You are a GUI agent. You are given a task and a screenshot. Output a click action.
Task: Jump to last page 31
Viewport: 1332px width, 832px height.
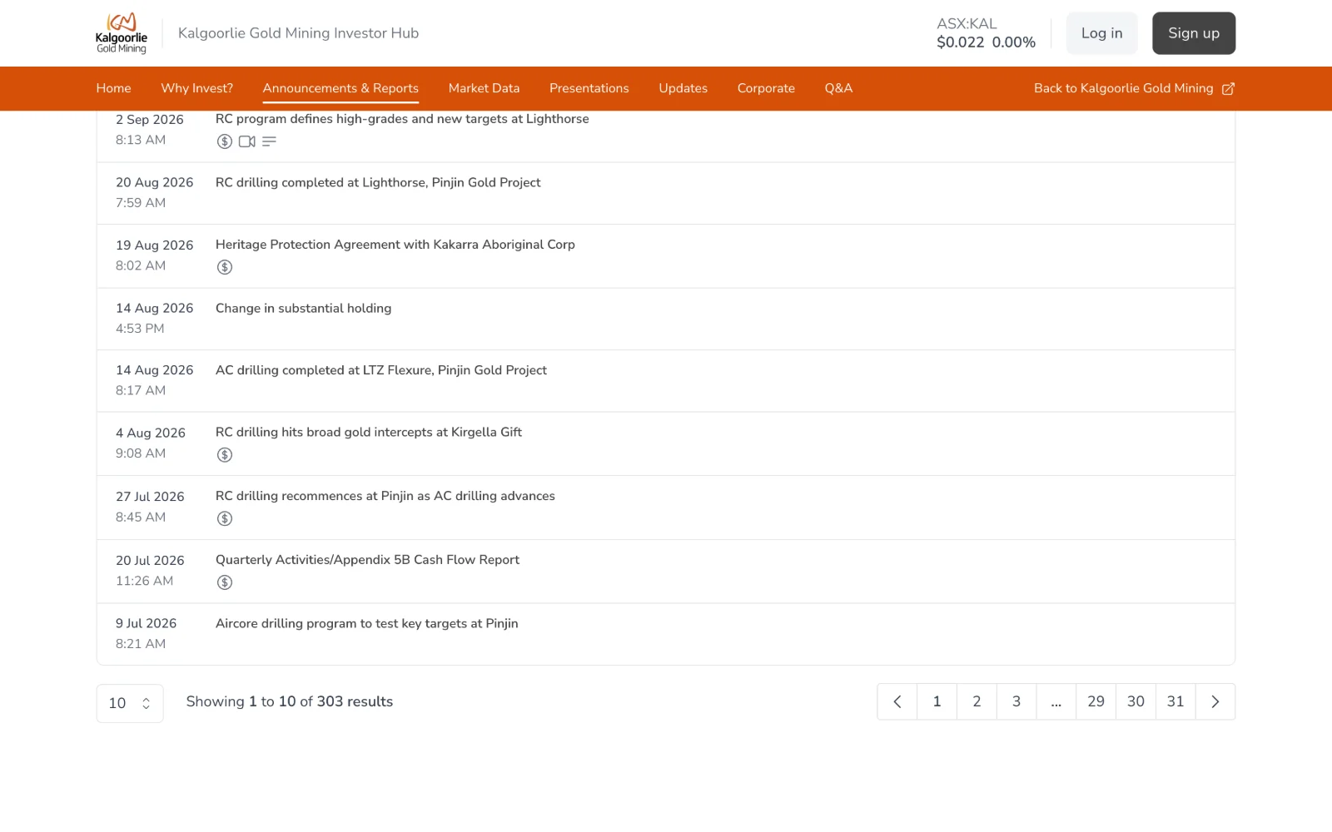1175,702
